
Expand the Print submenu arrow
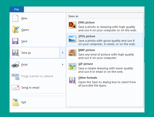click(62, 65)
